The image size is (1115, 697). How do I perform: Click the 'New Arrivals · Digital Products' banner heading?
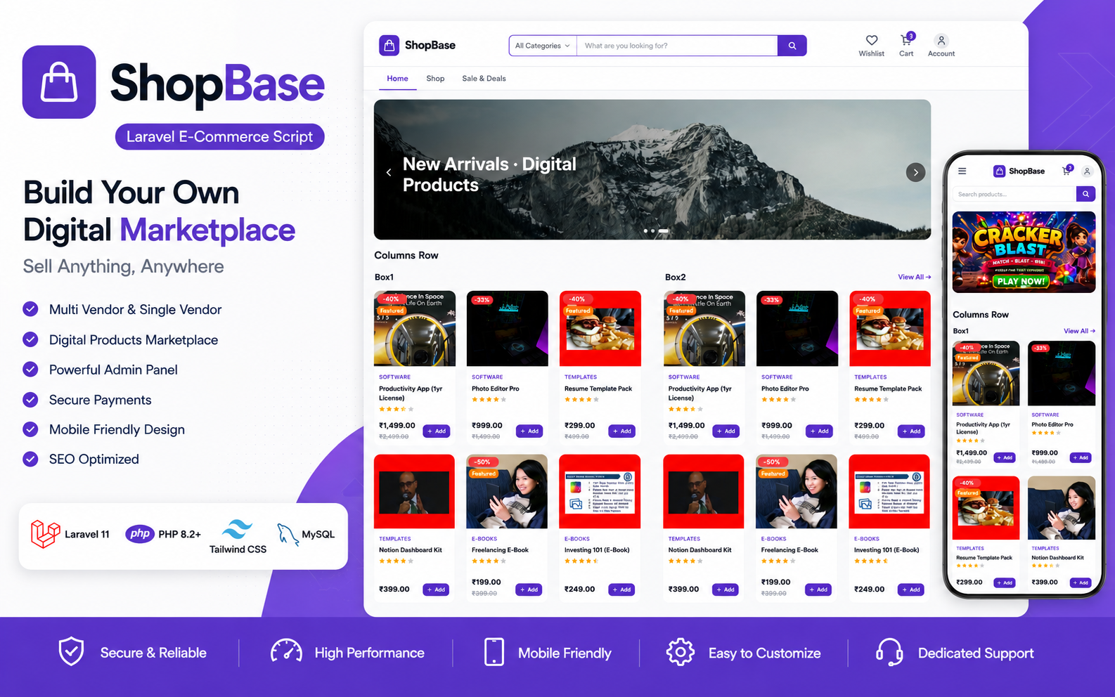[489, 174]
